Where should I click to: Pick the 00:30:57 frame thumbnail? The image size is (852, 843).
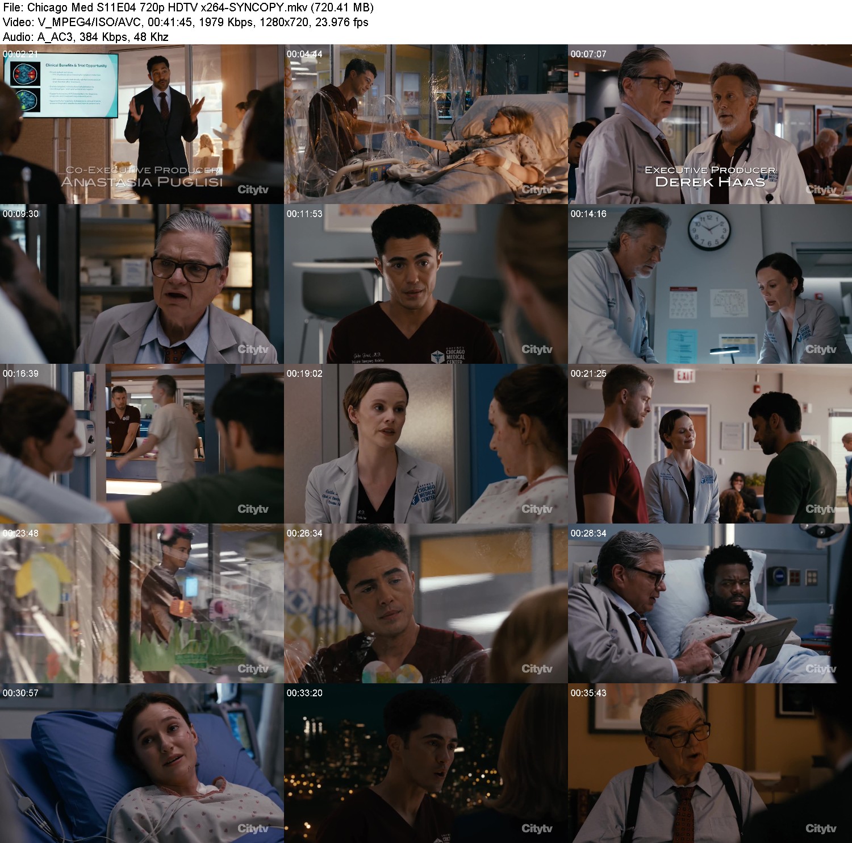click(x=142, y=763)
